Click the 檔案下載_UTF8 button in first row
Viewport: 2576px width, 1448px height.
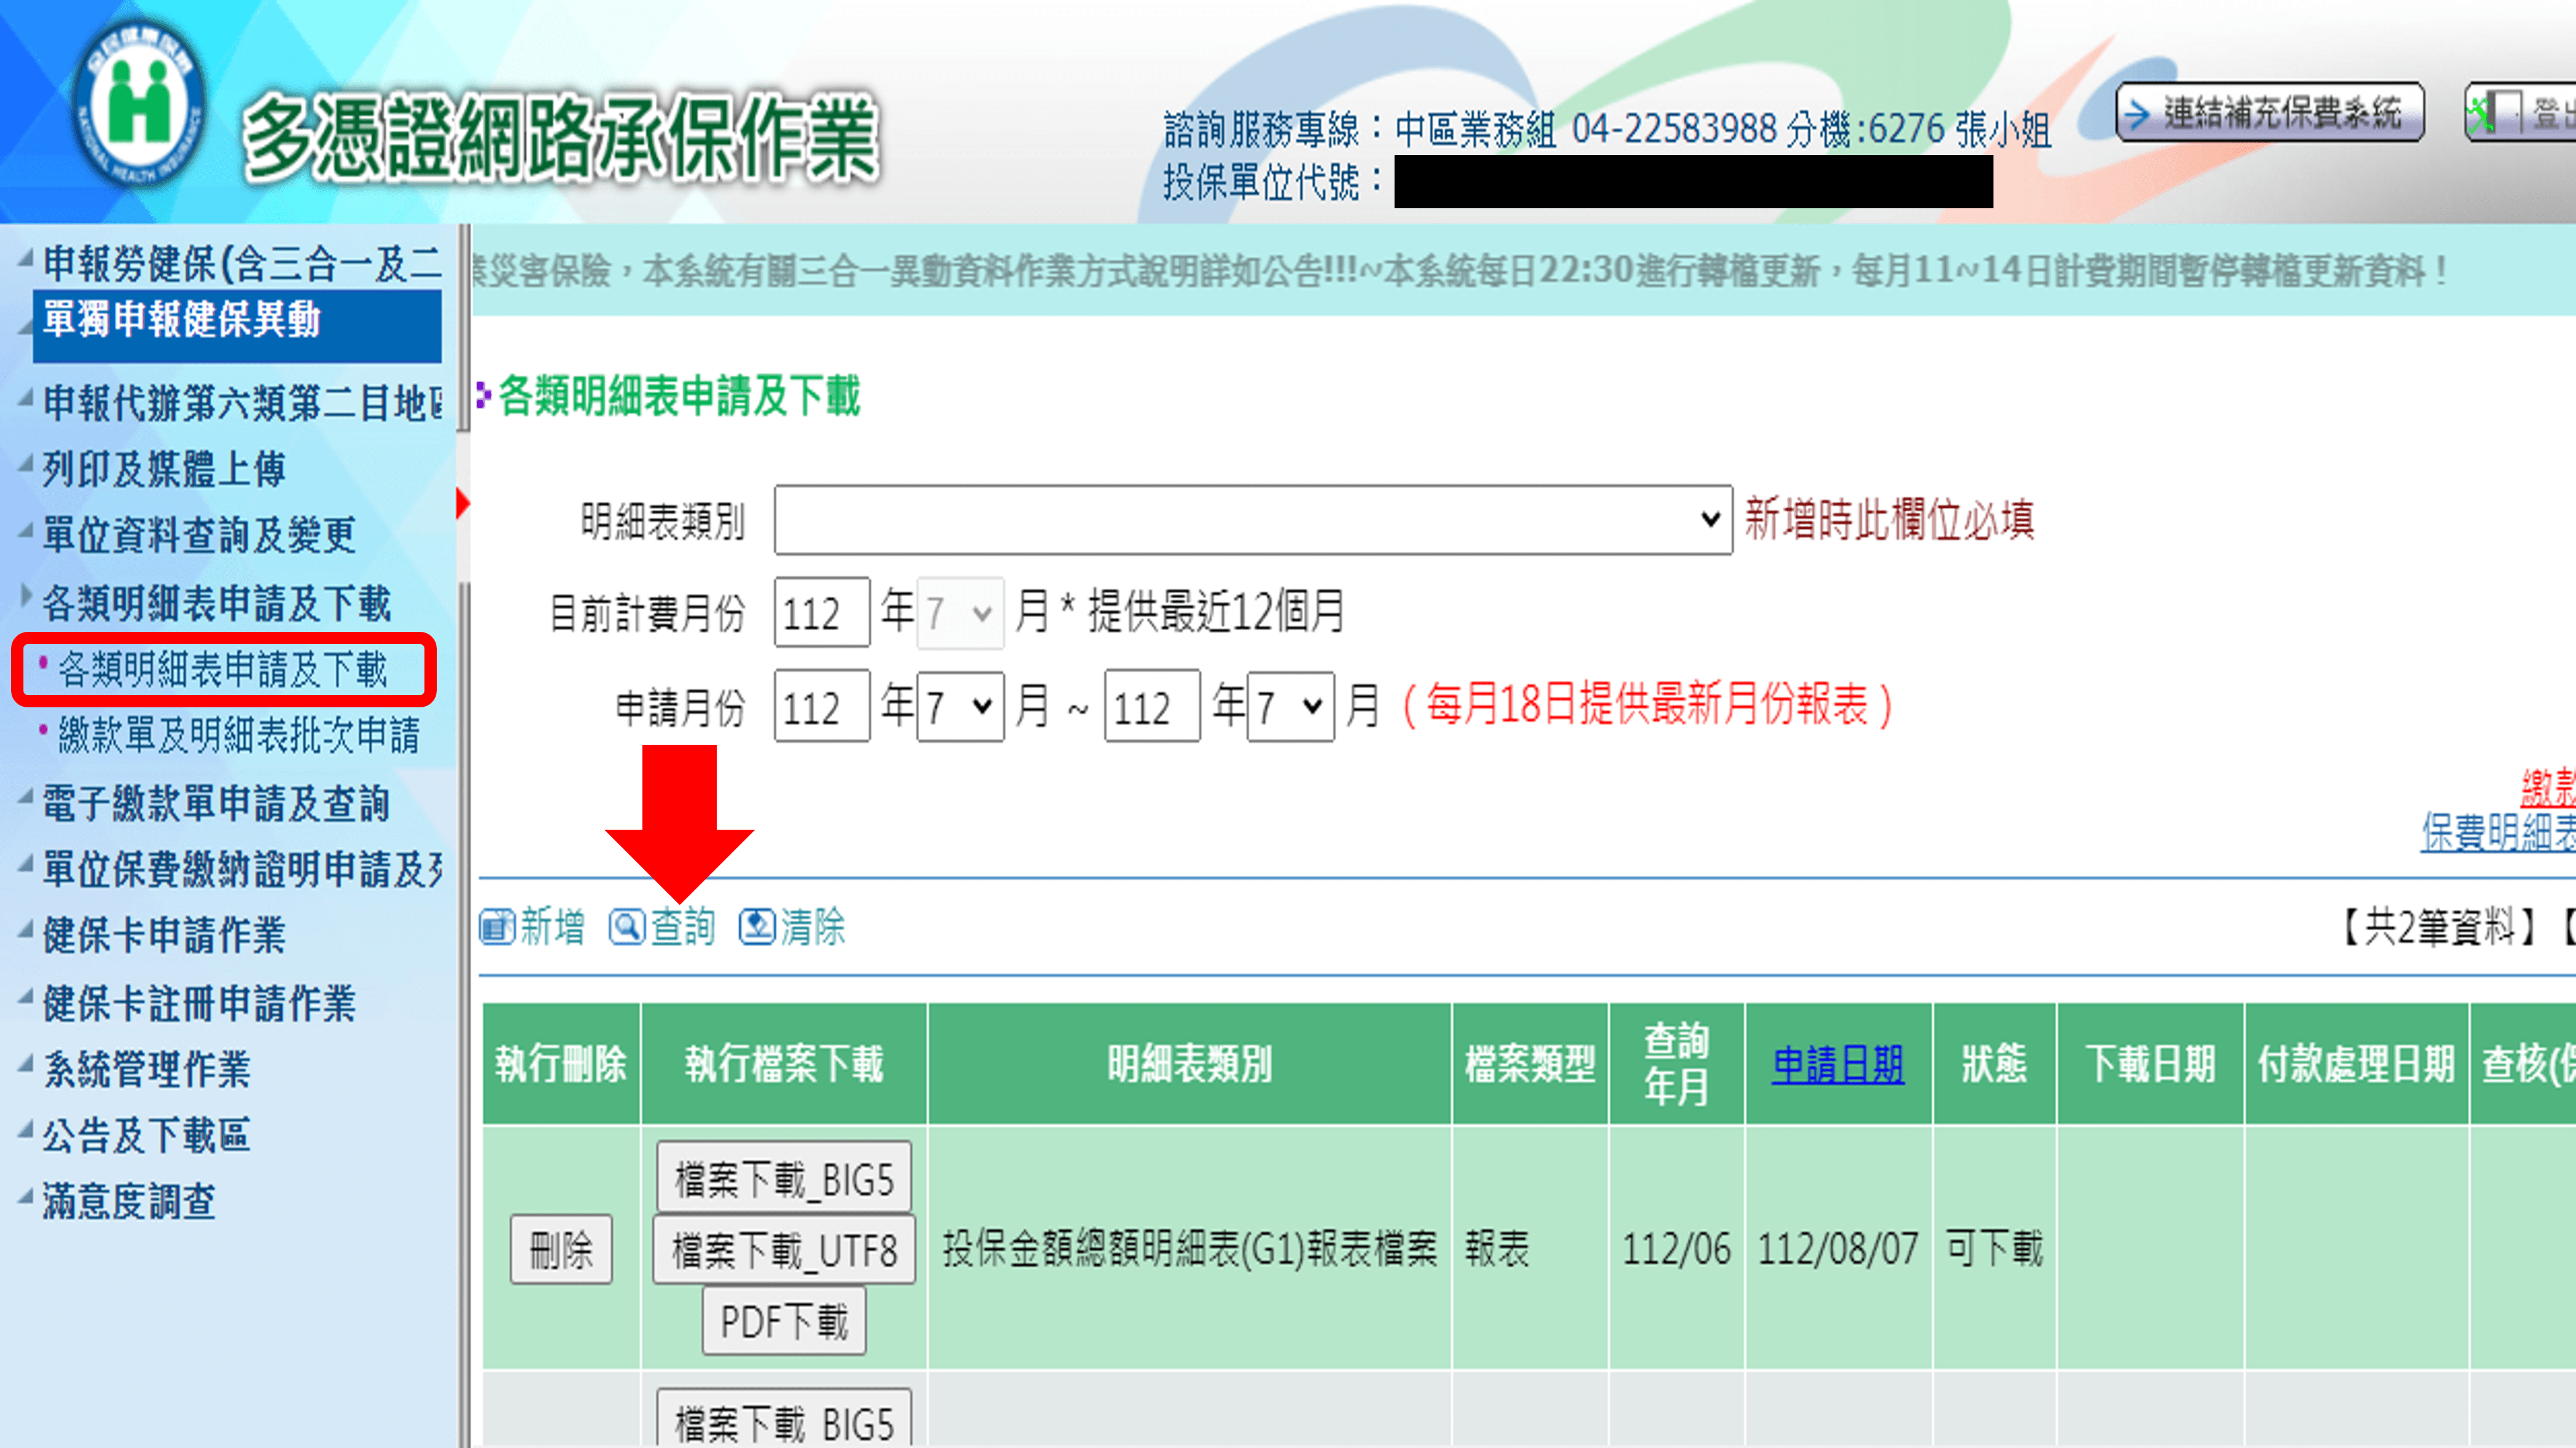pos(784,1250)
